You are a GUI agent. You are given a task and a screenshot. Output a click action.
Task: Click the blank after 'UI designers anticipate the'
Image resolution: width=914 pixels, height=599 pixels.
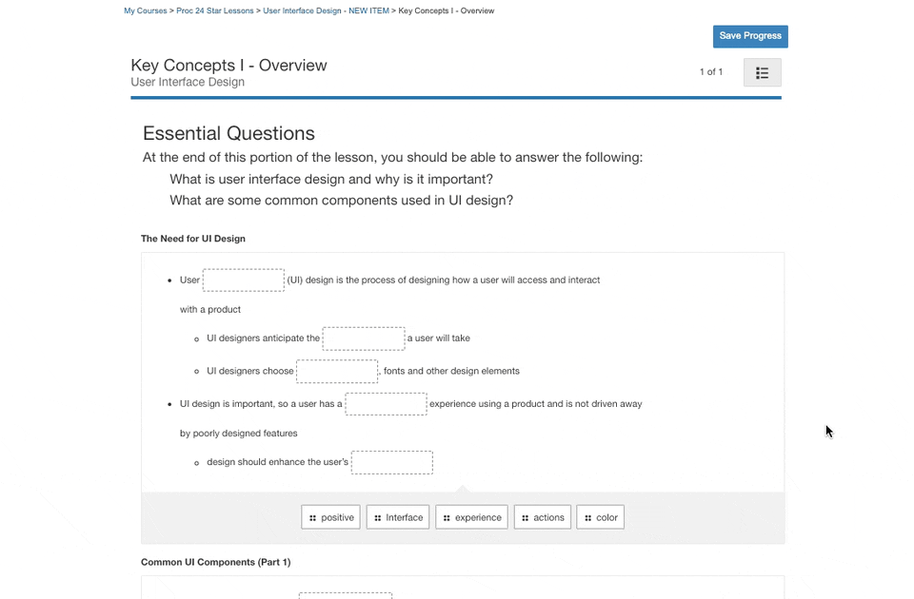tap(364, 338)
